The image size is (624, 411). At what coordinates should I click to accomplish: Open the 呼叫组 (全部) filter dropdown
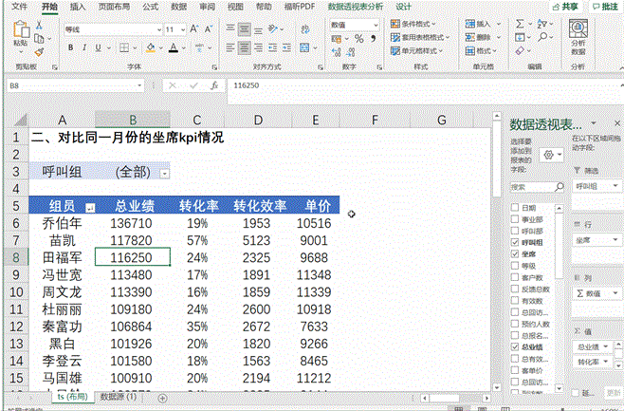[x=165, y=173]
